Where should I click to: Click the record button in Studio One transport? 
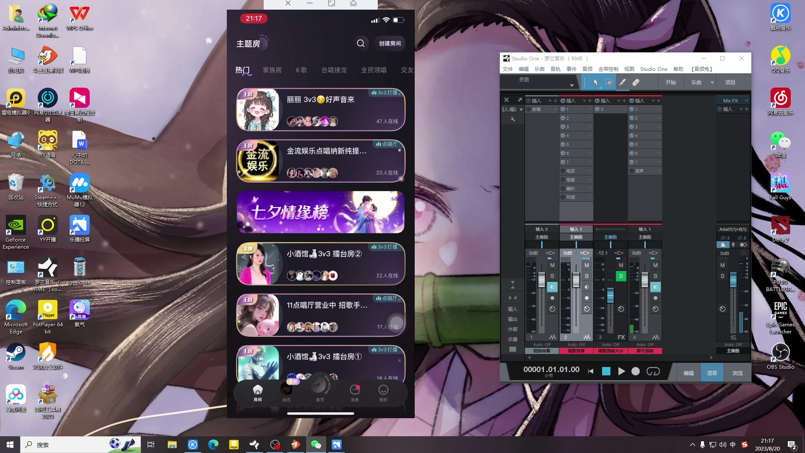636,371
